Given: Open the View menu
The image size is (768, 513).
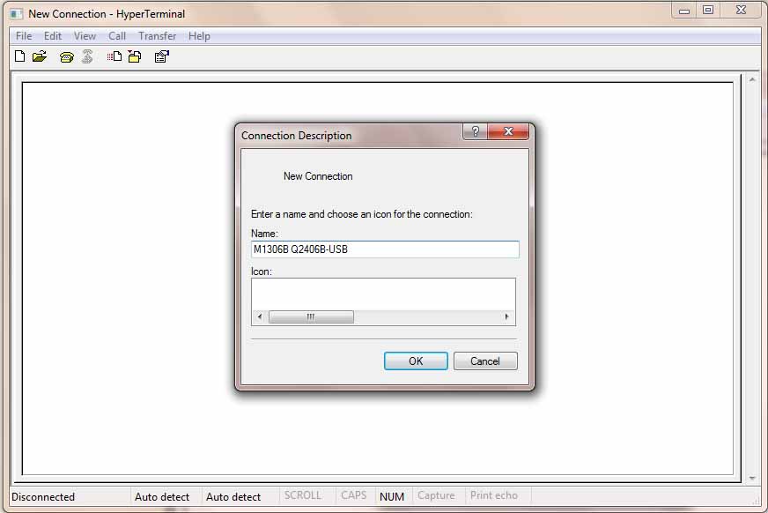Looking at the screenshot, I should 85,36.
